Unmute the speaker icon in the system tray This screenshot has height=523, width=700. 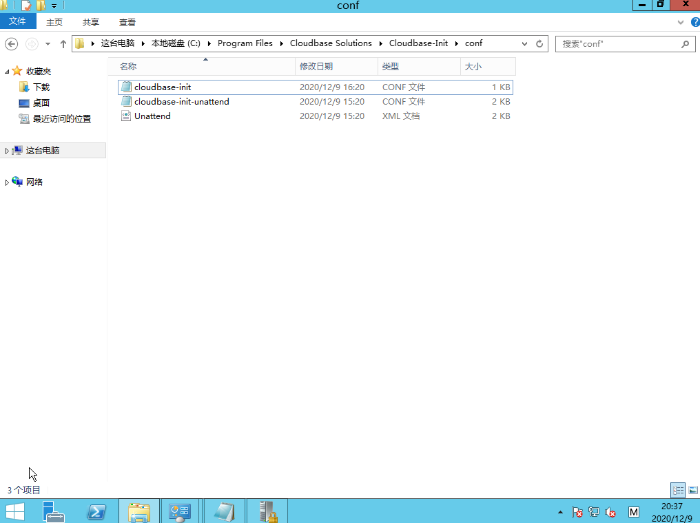pos(610,513)
